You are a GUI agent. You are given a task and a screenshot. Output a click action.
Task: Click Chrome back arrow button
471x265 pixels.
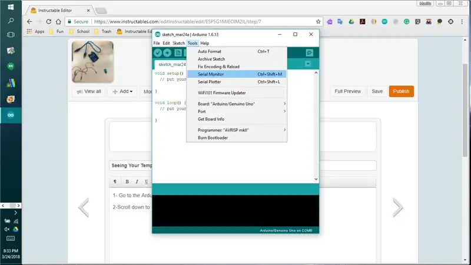tap(29, 22)
